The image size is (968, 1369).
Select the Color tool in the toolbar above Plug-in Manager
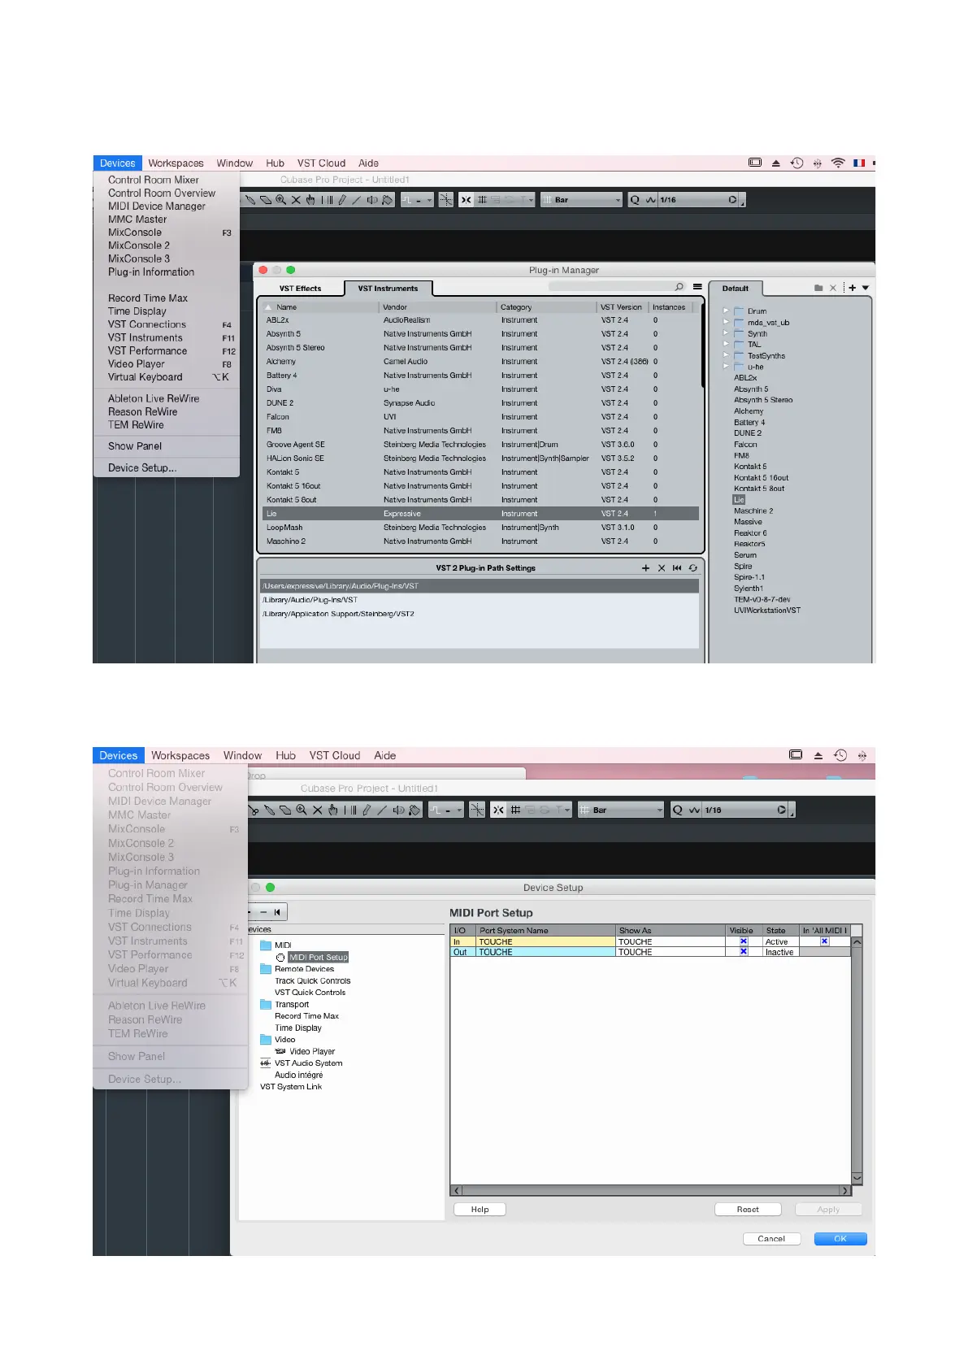tap(388, 200)
